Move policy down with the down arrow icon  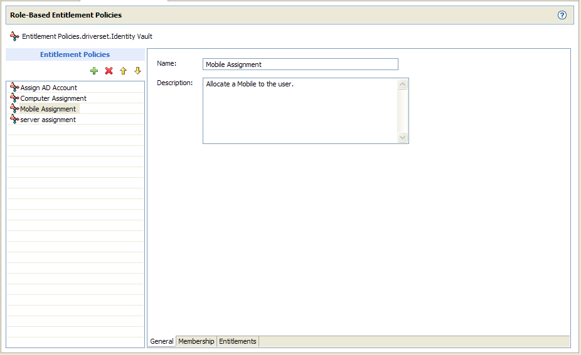(137, 71)
